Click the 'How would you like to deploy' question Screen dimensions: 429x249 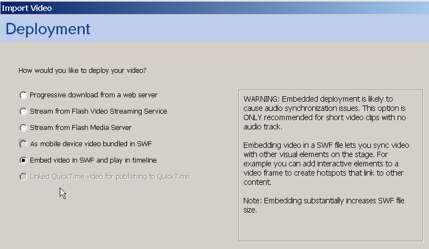pos(83,71)
